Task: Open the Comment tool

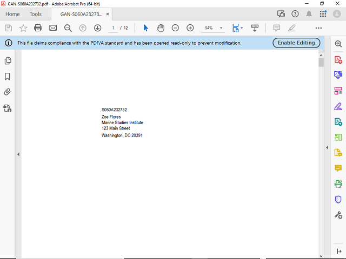Action: click(338, 168)
